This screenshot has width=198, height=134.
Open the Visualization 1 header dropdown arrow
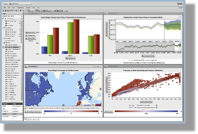(27, 13)
